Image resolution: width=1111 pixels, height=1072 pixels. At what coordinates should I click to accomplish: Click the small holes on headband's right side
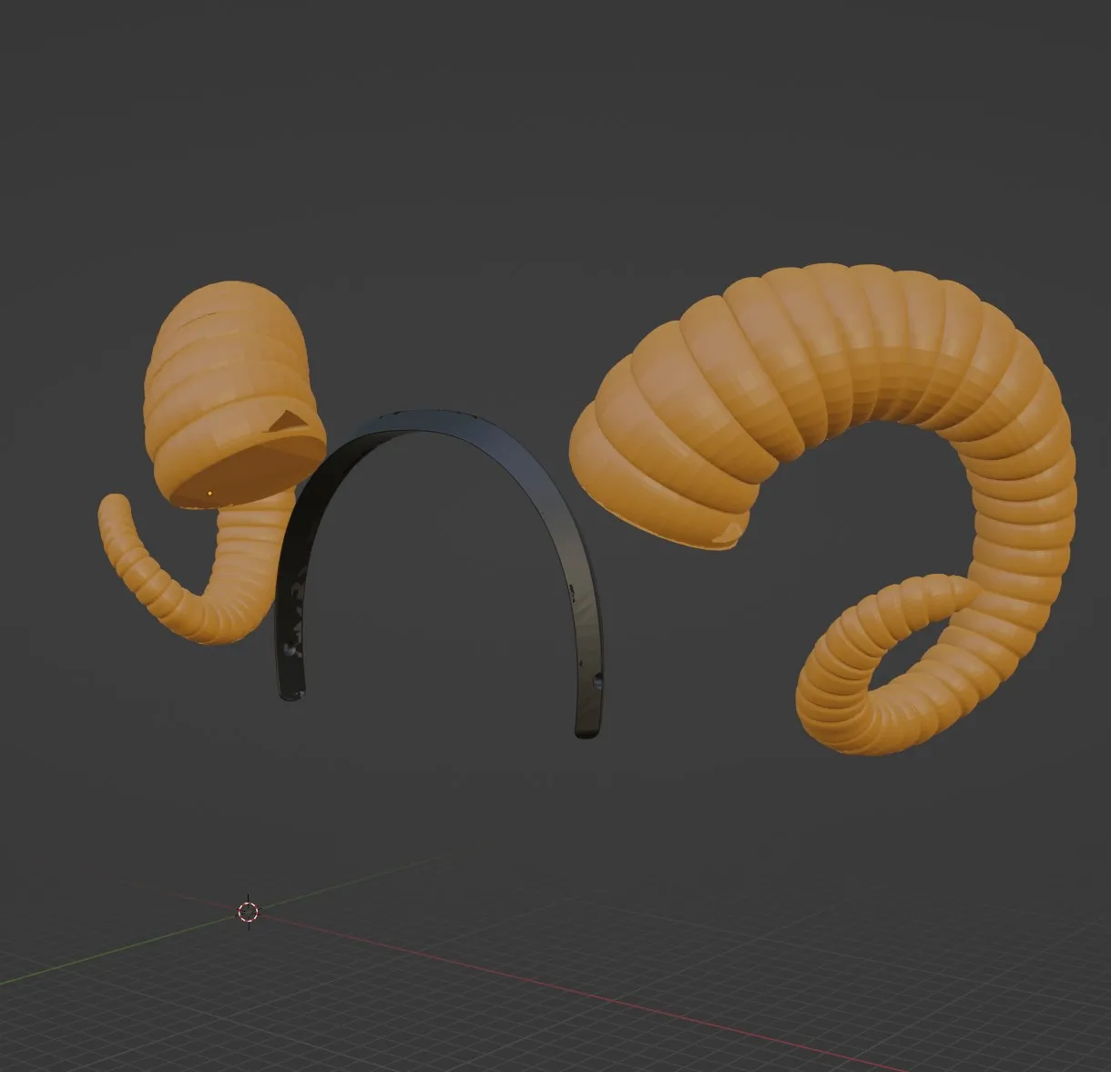(596, 679)
